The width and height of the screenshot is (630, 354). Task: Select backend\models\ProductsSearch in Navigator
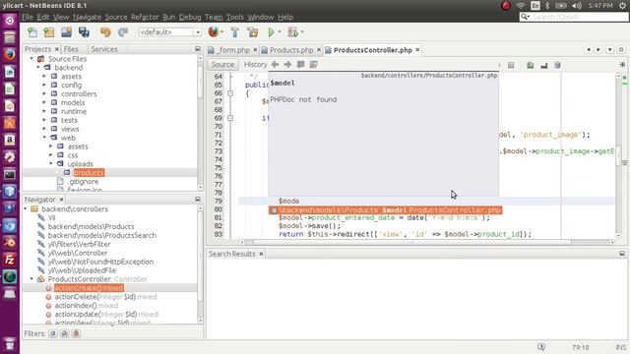click(x=102, y=235)
